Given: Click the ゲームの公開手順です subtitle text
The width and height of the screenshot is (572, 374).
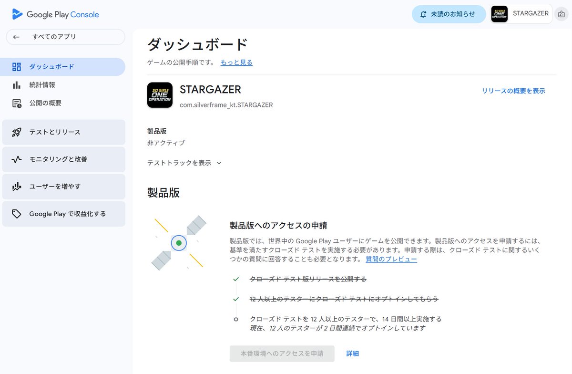Looking at the screenshot, I should [181, 62].
